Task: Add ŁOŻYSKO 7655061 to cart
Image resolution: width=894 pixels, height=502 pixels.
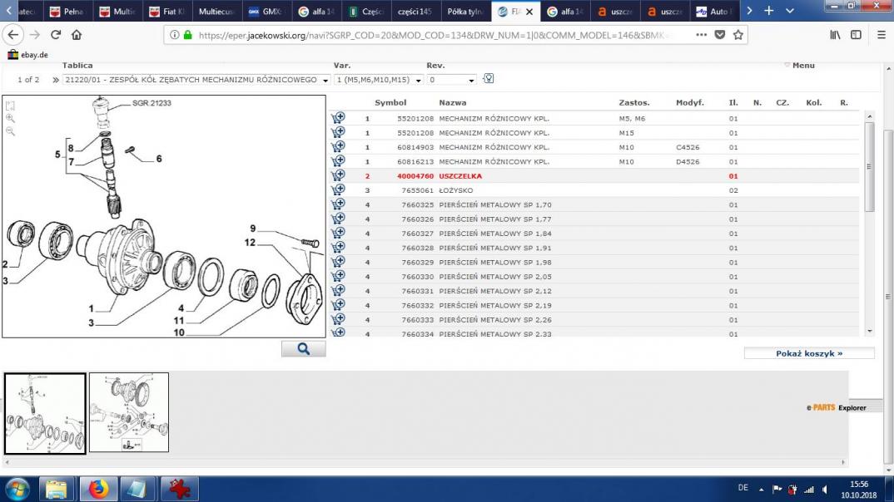Action: click(338, 190)
